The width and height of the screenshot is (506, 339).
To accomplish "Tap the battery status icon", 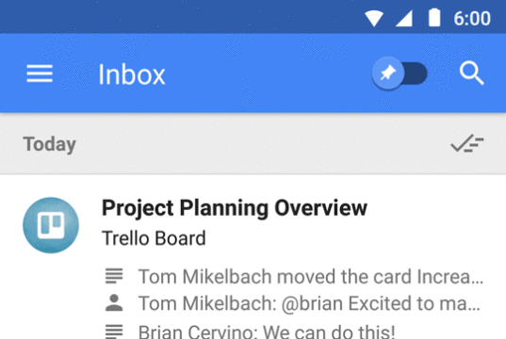I will tap(434, 18).
